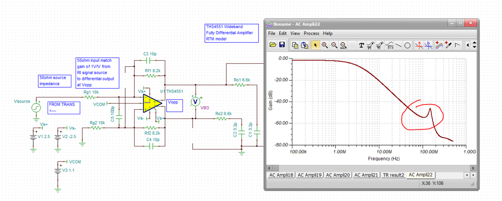
Task: Open the File menu
Action: 271,33
